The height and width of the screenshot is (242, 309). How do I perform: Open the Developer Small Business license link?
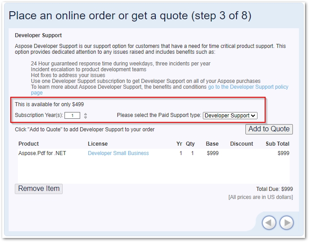point(118,153)
